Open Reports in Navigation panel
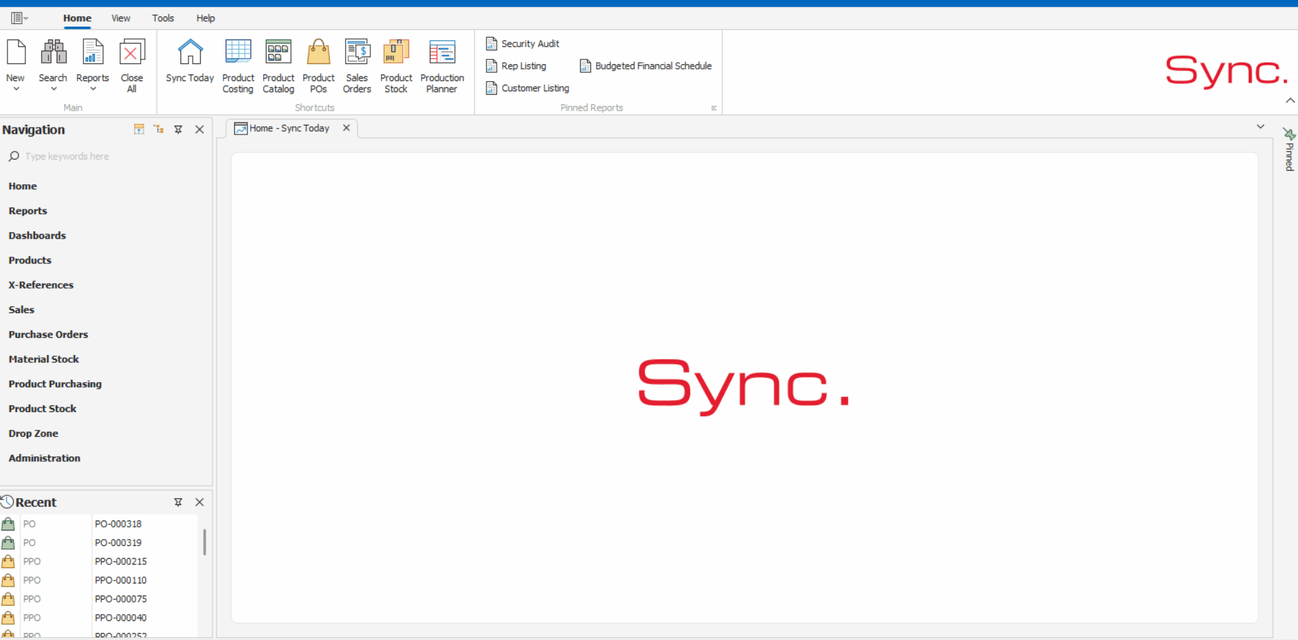Viewport: 1298px width, 640px height. click(x=28, y=211)
